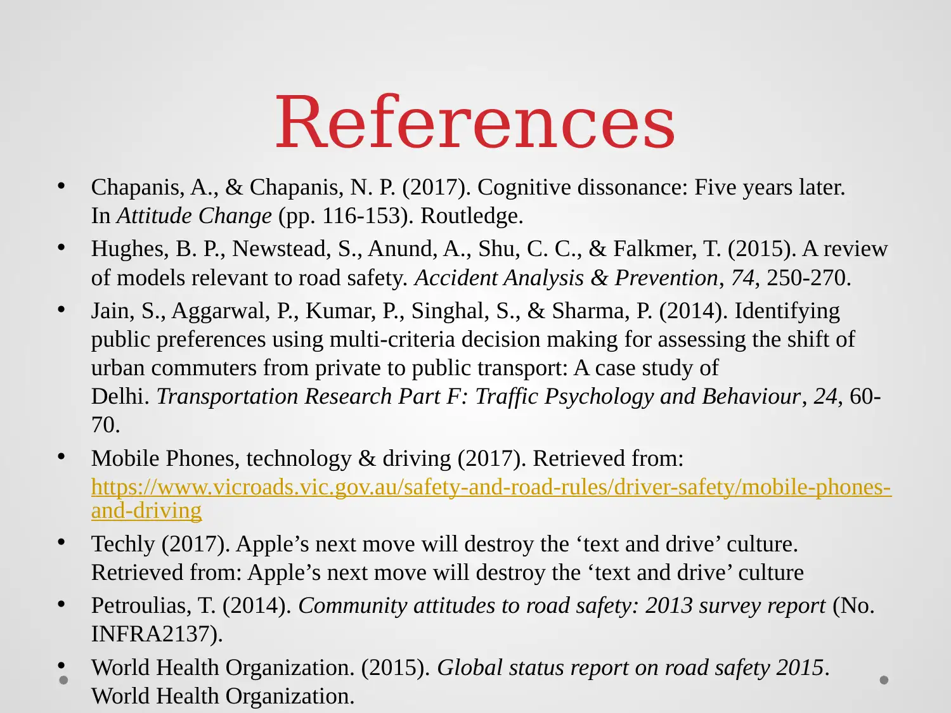Click the 'References' slide title
This screenshot has width=951, height=713.
475,122
